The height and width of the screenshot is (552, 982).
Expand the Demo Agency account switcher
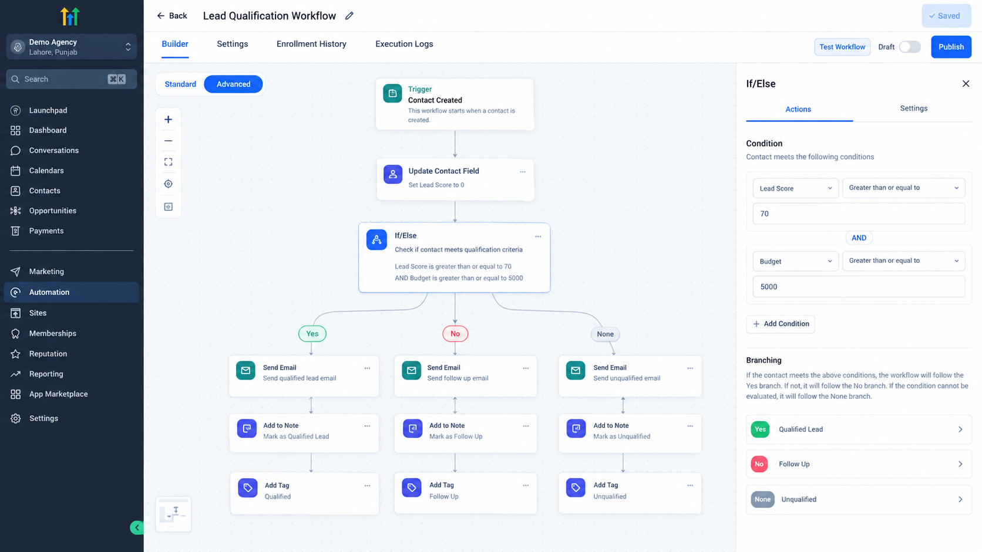click(71, 47)
